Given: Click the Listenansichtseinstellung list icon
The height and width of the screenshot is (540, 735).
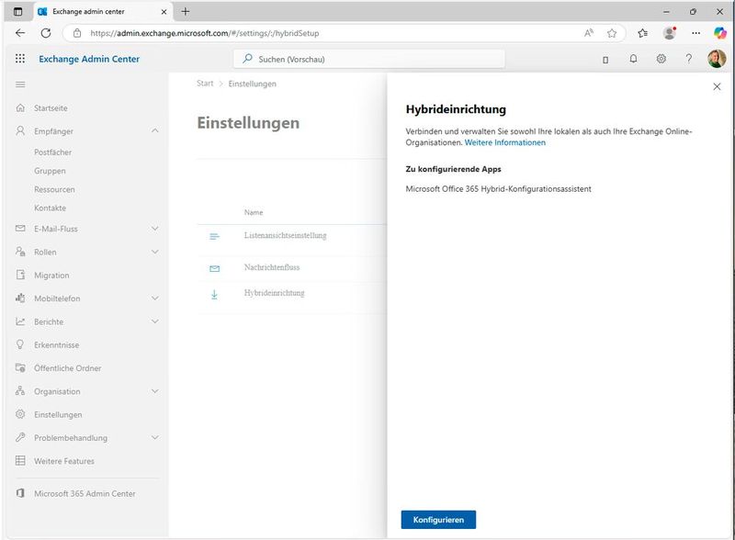Looking at the screenshot, I should pos(214,237).
